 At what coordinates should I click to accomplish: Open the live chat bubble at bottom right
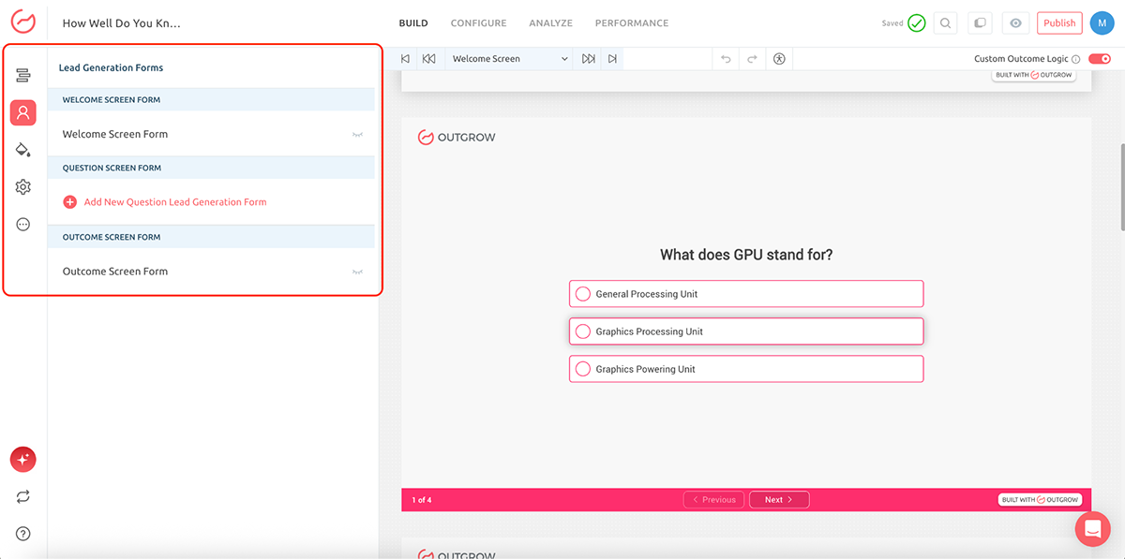click(x=1092, y=528)
